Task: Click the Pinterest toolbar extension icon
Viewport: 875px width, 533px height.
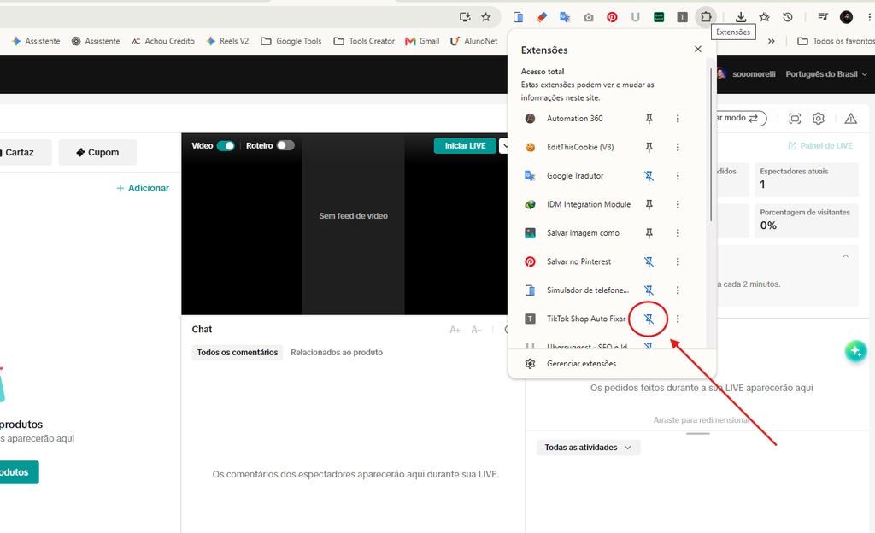Action: 612,17
